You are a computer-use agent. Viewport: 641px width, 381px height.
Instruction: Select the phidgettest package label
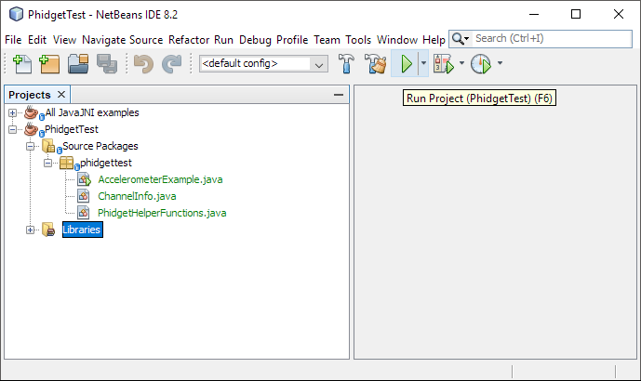pos(106,163)
